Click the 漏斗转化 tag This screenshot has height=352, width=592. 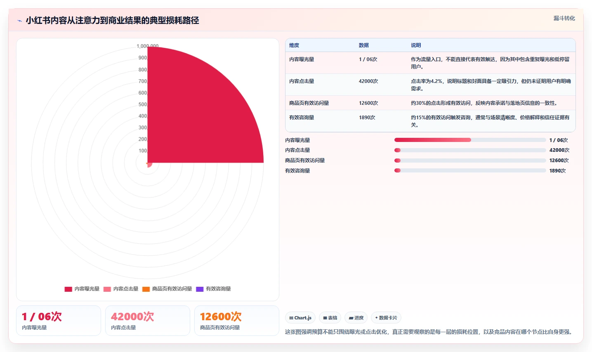coord(564,18)
